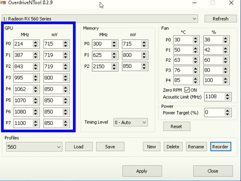Click the Reorder profiles button
Viewport: 241px width, 181px height.
click(x=220, y=147)
